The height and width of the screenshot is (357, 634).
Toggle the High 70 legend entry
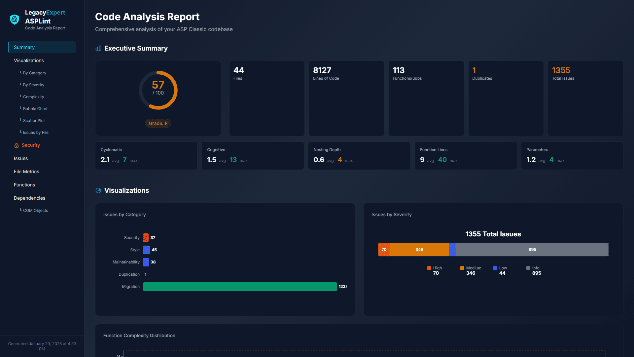pyautogui.click(x=435, y=270)
